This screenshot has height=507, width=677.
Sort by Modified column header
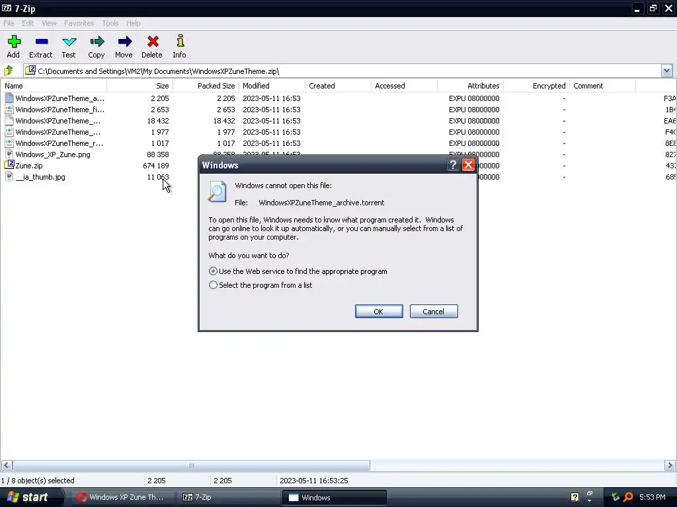coord(272,86)
